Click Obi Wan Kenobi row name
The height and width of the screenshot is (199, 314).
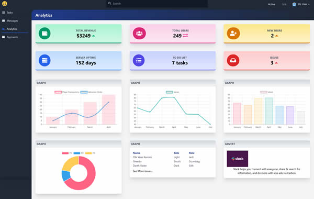click(142, 157)
